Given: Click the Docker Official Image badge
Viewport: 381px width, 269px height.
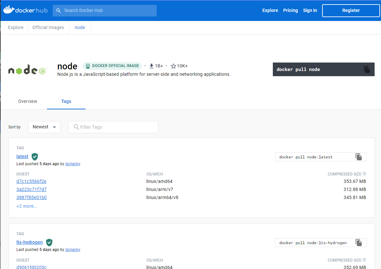Looking at the screenshot, I should click(112, 66).
